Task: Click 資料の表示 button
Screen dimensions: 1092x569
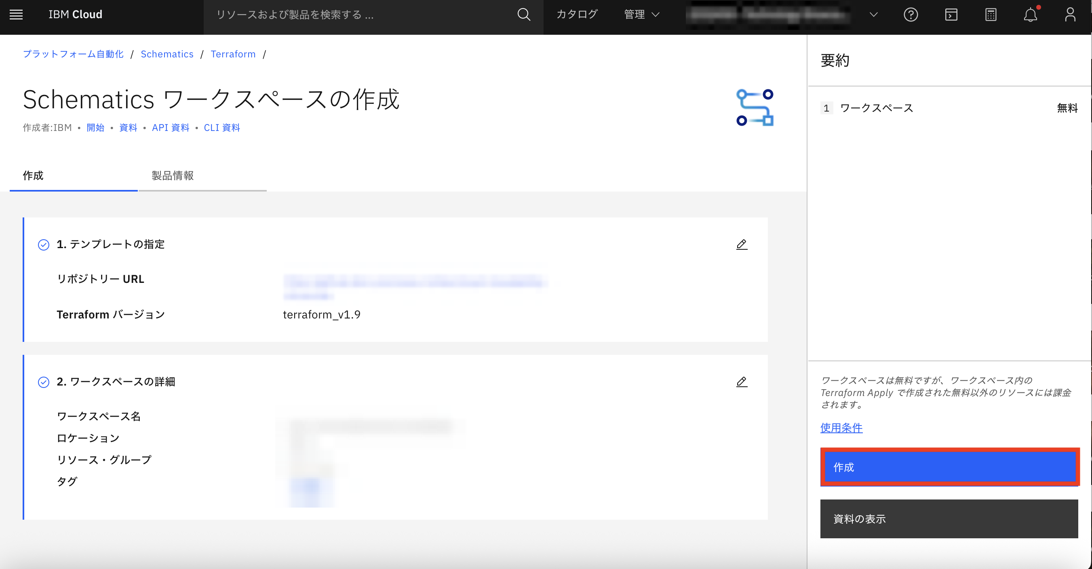Action: [949, 519]
